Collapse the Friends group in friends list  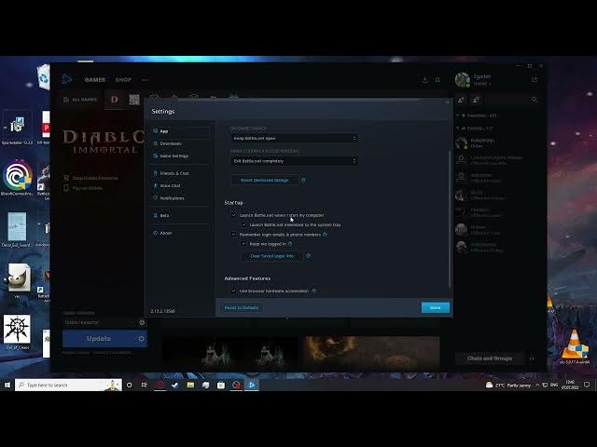point(475,129)
